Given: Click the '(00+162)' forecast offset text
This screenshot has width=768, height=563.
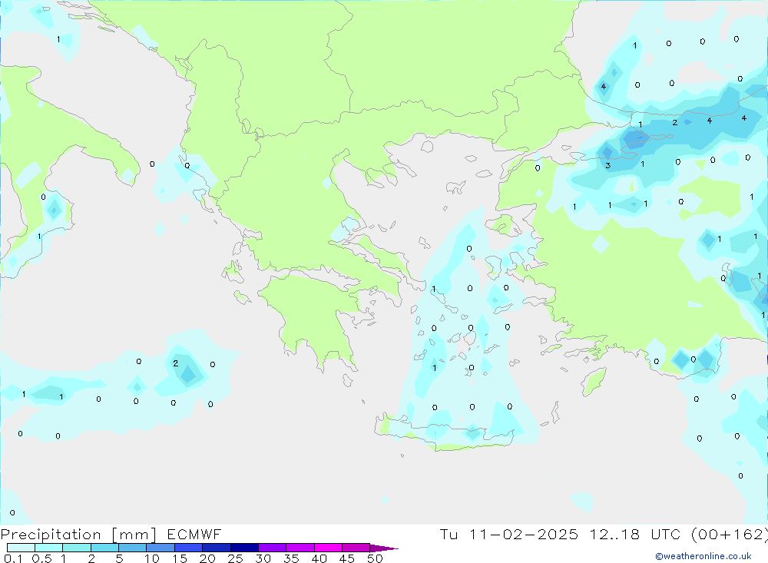Looking at the screenshot, I should (729, 535).
